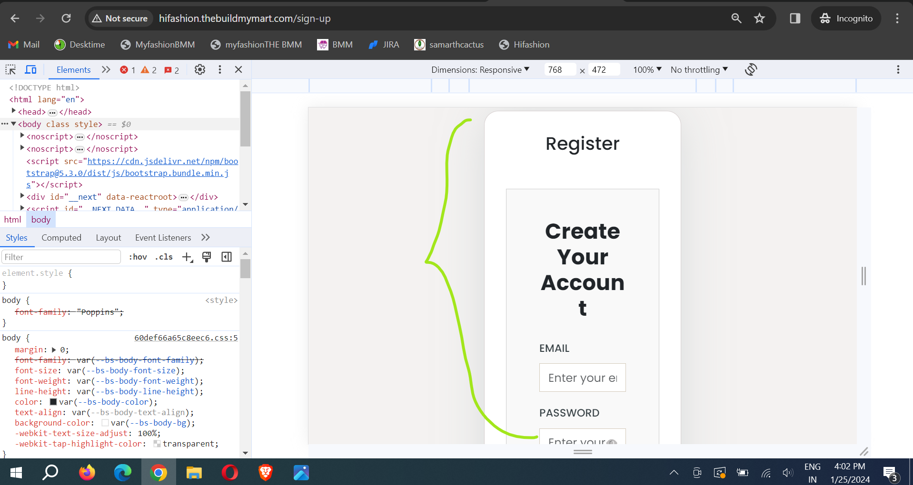Collapse the body element node
The image size is (913, 485).
[14, 124]
